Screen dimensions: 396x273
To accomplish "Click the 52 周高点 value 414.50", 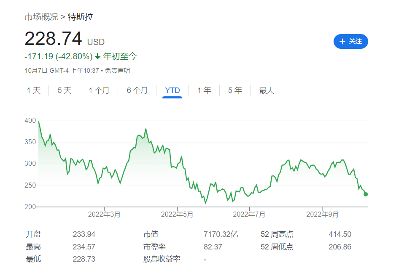I will pos(340,234).
